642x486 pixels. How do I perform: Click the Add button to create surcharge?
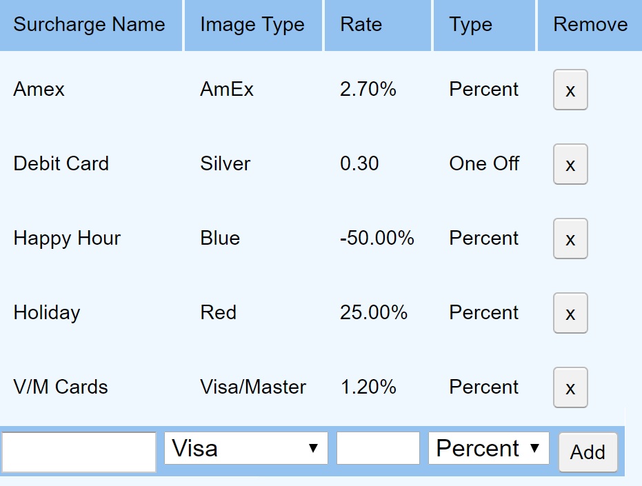coord(588,452)
